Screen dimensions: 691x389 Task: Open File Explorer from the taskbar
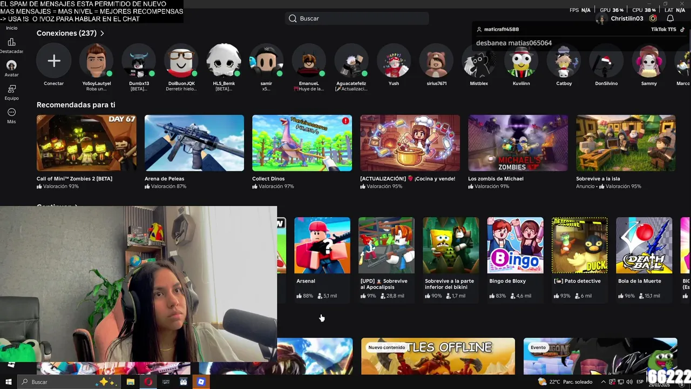(130, 382)
